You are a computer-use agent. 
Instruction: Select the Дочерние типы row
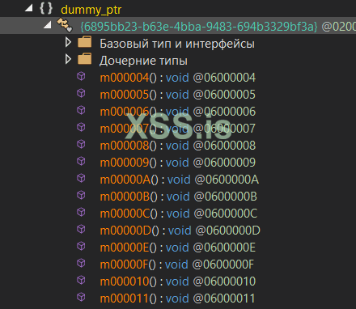tap(143, 61)
